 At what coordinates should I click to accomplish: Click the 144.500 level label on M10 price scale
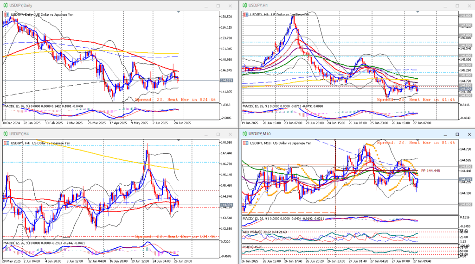(466, 167)
